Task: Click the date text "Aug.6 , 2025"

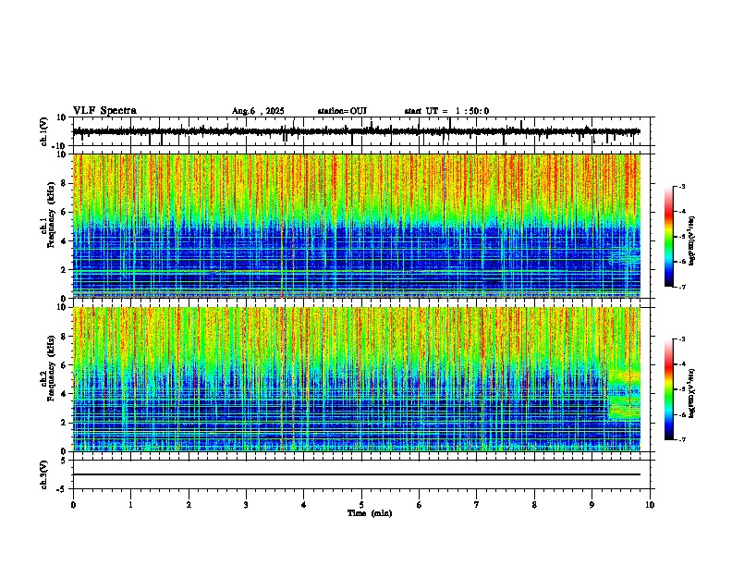Action: click(258, 111)
